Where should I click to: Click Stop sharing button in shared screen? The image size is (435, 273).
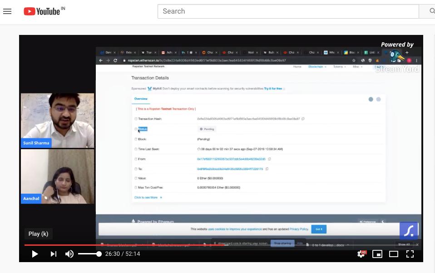(x=282, y=244)
